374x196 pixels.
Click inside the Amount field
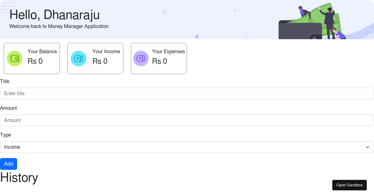click(x=187, y=120)
